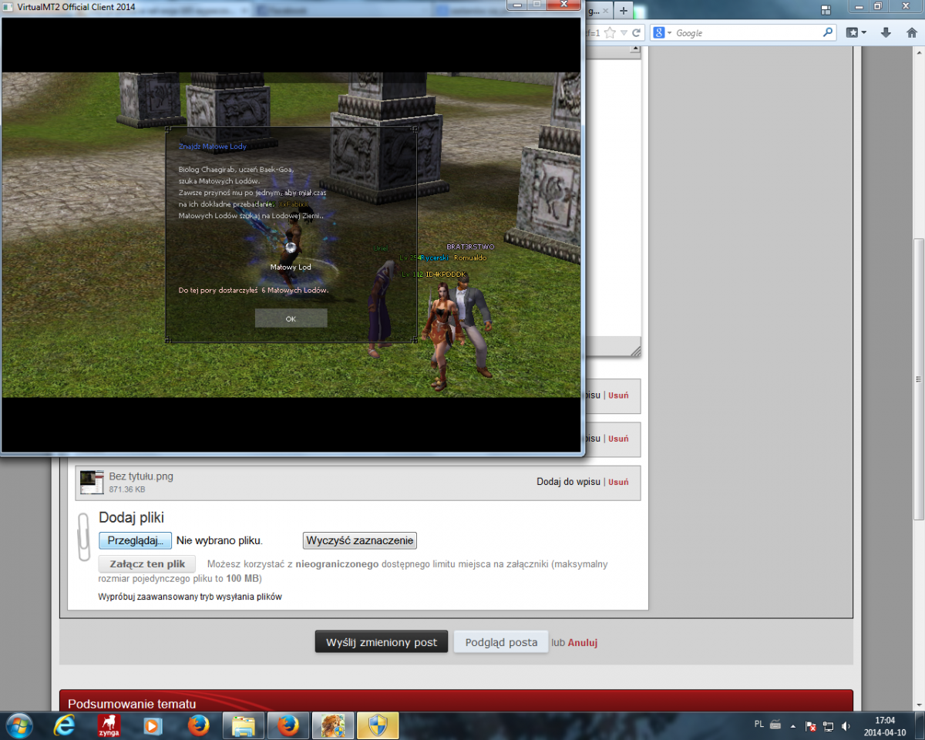Click the Anuluj link

click(x=583, y=642)
